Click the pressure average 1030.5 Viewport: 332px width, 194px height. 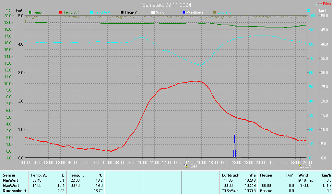[x=250, y=191]
